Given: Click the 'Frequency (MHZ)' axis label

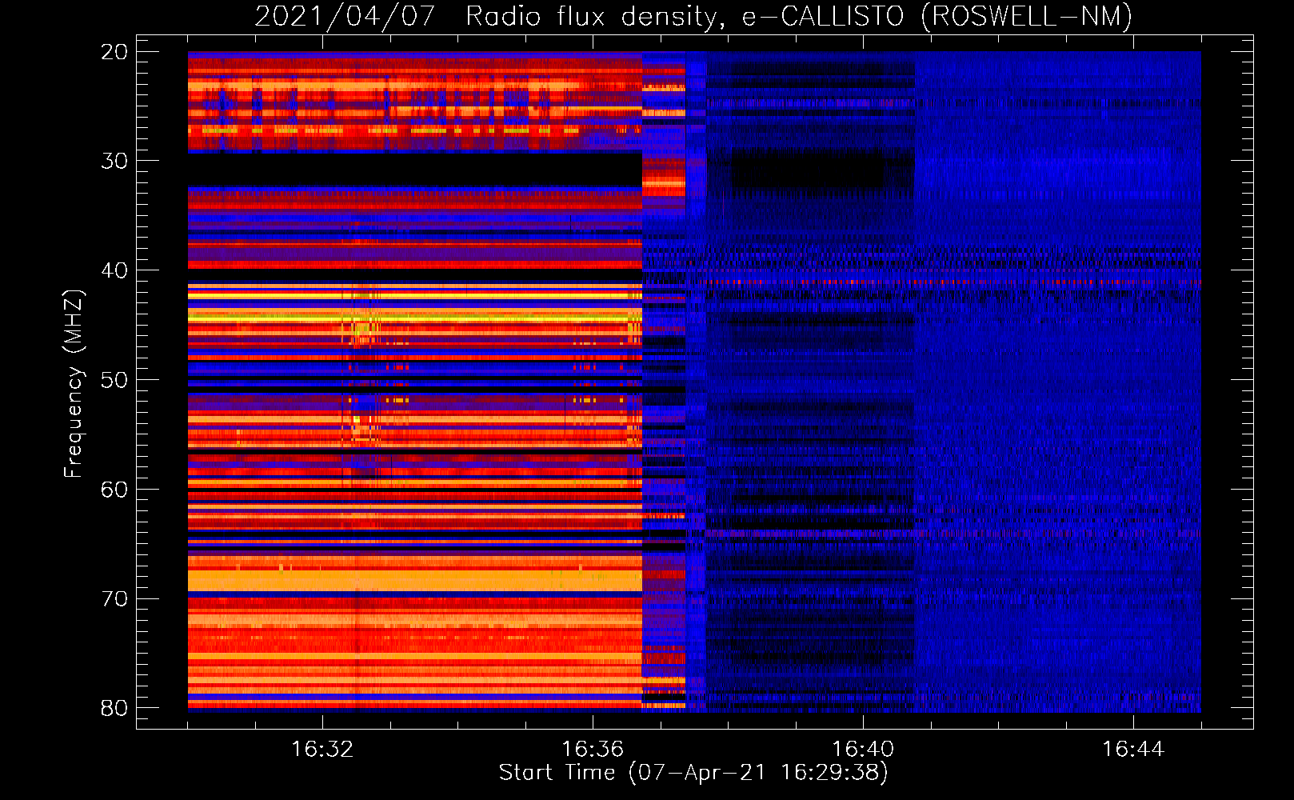Looking at the screenshot, I should (74, 384).
